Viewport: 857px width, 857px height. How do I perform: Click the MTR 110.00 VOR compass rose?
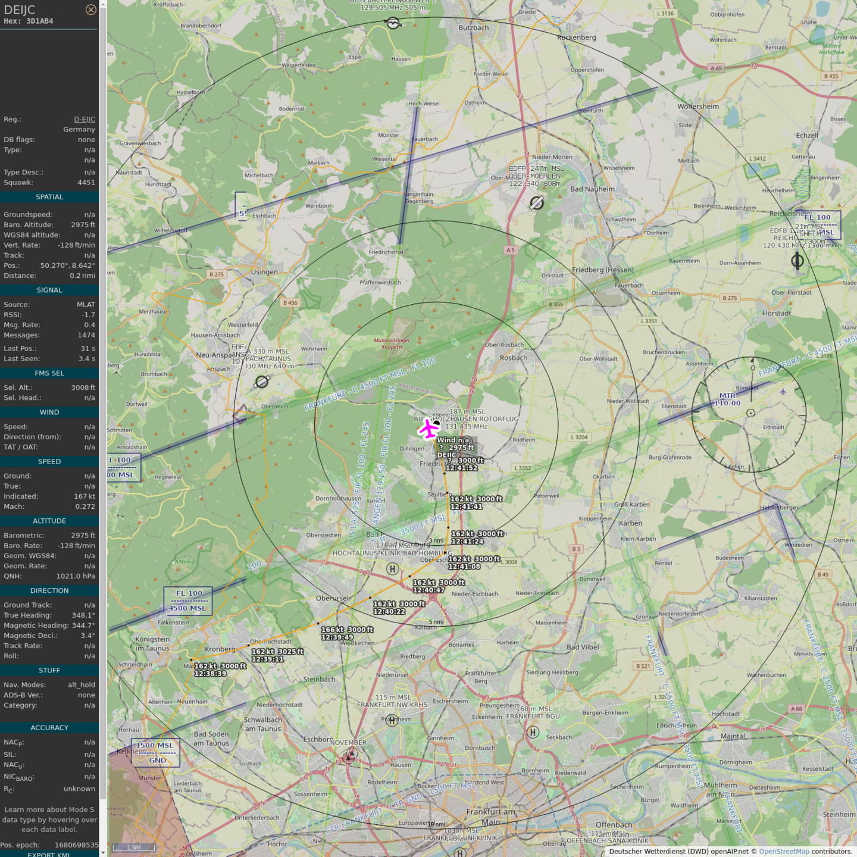coord(751,413)
